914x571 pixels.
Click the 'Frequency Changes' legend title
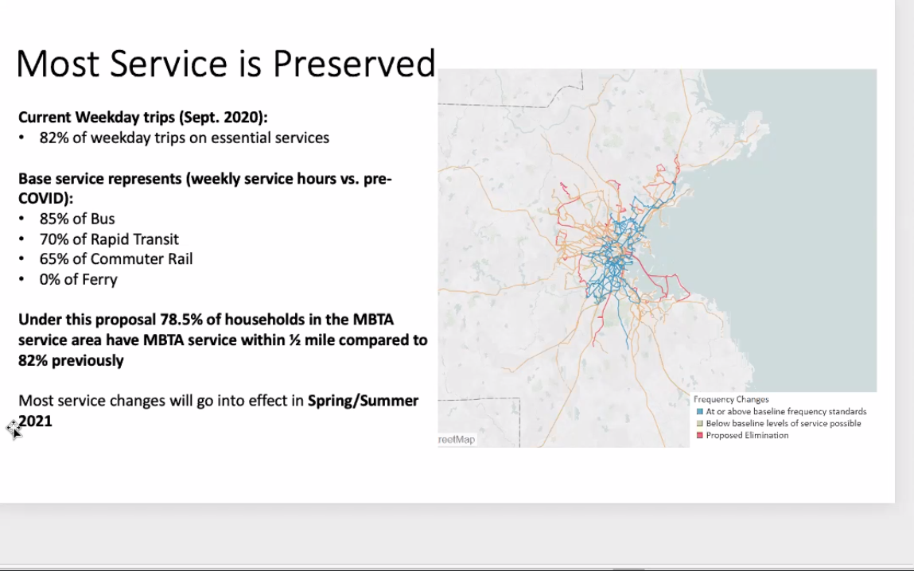tap(731, 399)
